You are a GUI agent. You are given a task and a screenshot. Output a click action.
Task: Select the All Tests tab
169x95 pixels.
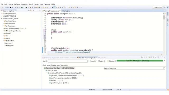click(x=46, y=65)
